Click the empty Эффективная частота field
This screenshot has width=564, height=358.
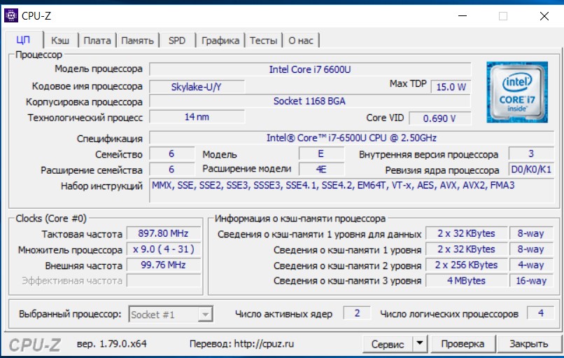pyautogui.click(x=163, y=280)
